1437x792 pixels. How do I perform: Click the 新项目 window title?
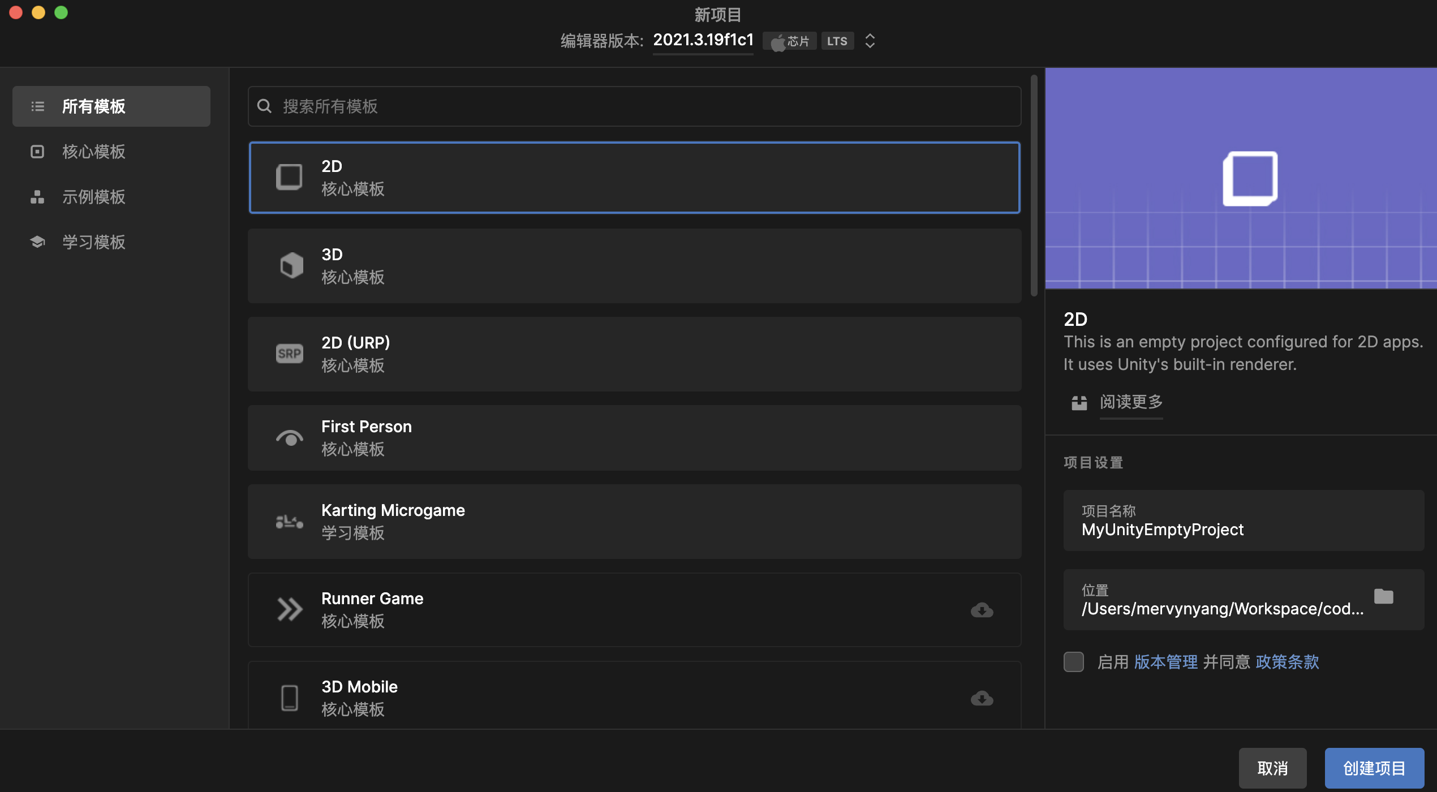point(718,14)
